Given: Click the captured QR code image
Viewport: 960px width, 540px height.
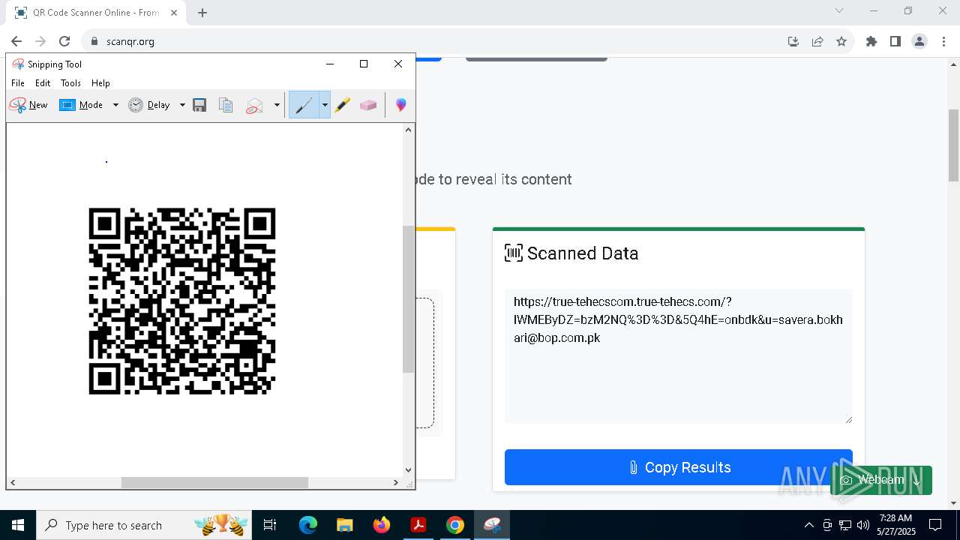Looking at the screenshot, I should coord(182,301).
